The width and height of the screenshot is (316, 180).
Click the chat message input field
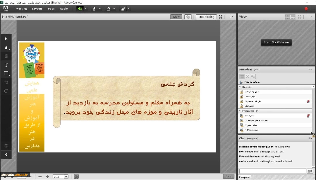coord(272,171)
